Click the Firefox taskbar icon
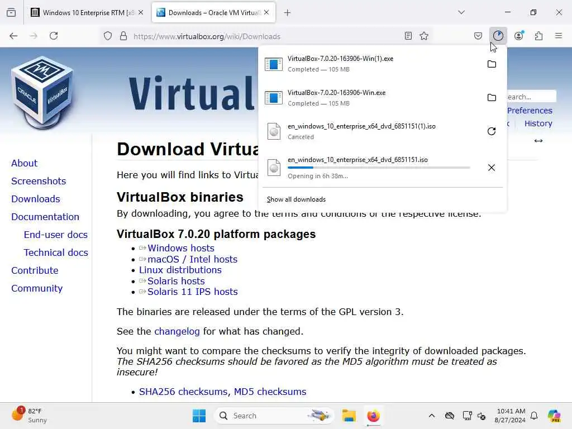Viewport: 572px width, 429px height. click(x=373, y=416)
